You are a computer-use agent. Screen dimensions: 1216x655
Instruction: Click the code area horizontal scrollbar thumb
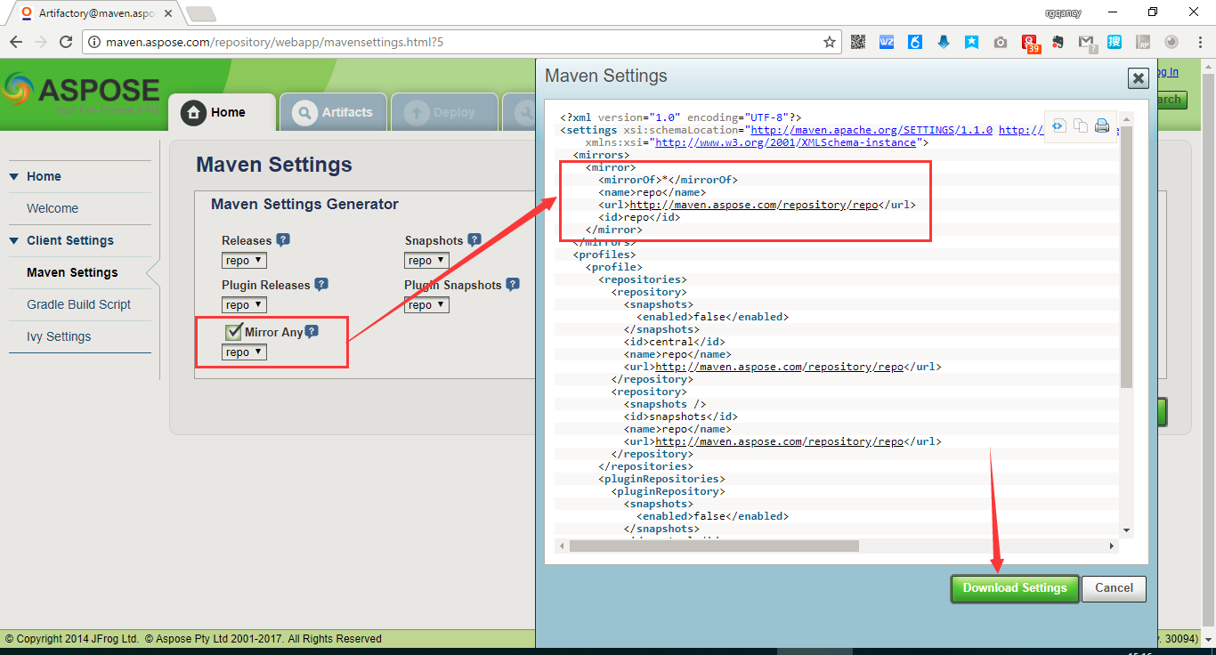714,546
